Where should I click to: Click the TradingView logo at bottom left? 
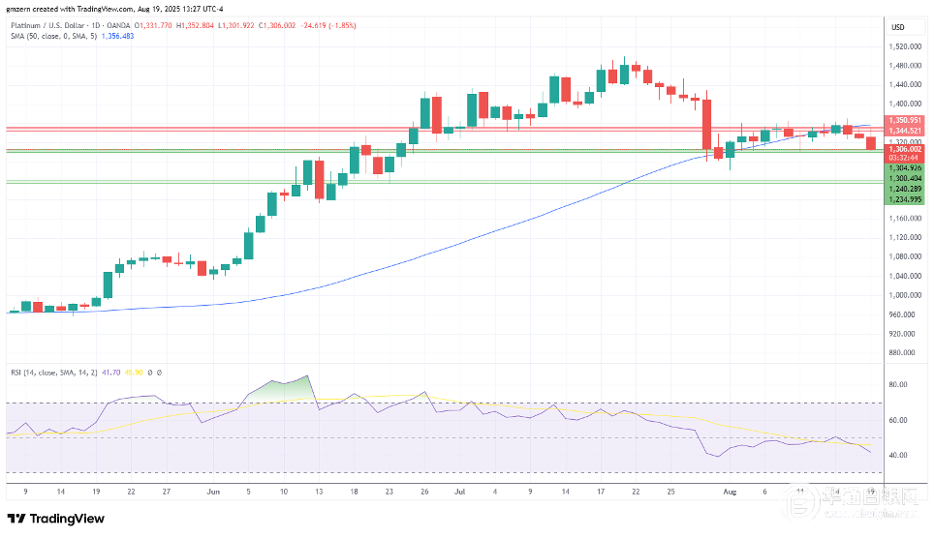coord(55,519)
